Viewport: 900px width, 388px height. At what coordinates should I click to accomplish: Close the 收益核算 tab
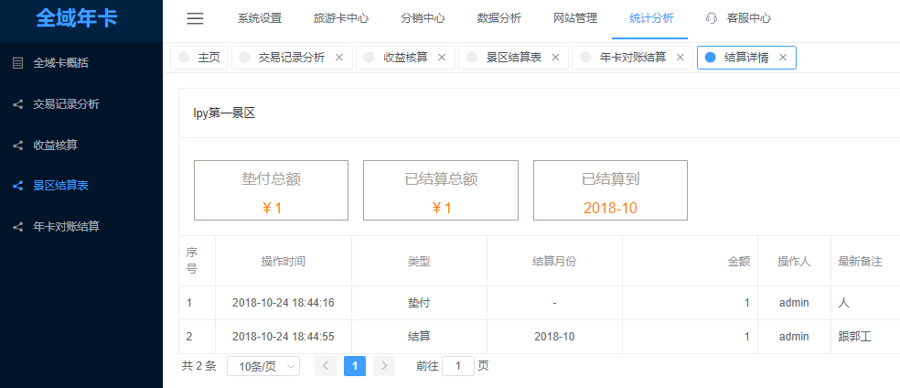442,58
